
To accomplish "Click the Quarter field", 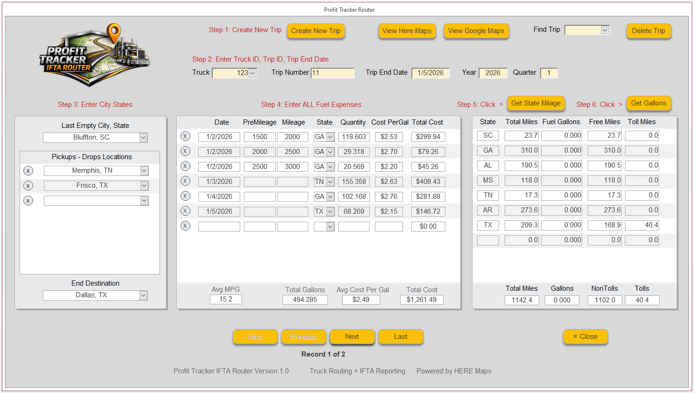I will point(549,73).
